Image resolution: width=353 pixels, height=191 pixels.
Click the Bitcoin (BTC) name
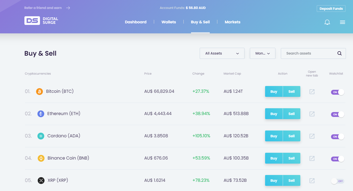pyautogui.click(x=60, y=91)
